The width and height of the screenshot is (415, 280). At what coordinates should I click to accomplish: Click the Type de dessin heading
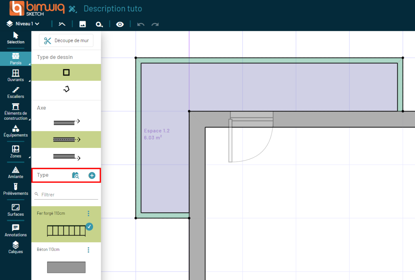[x=55, y=57]
